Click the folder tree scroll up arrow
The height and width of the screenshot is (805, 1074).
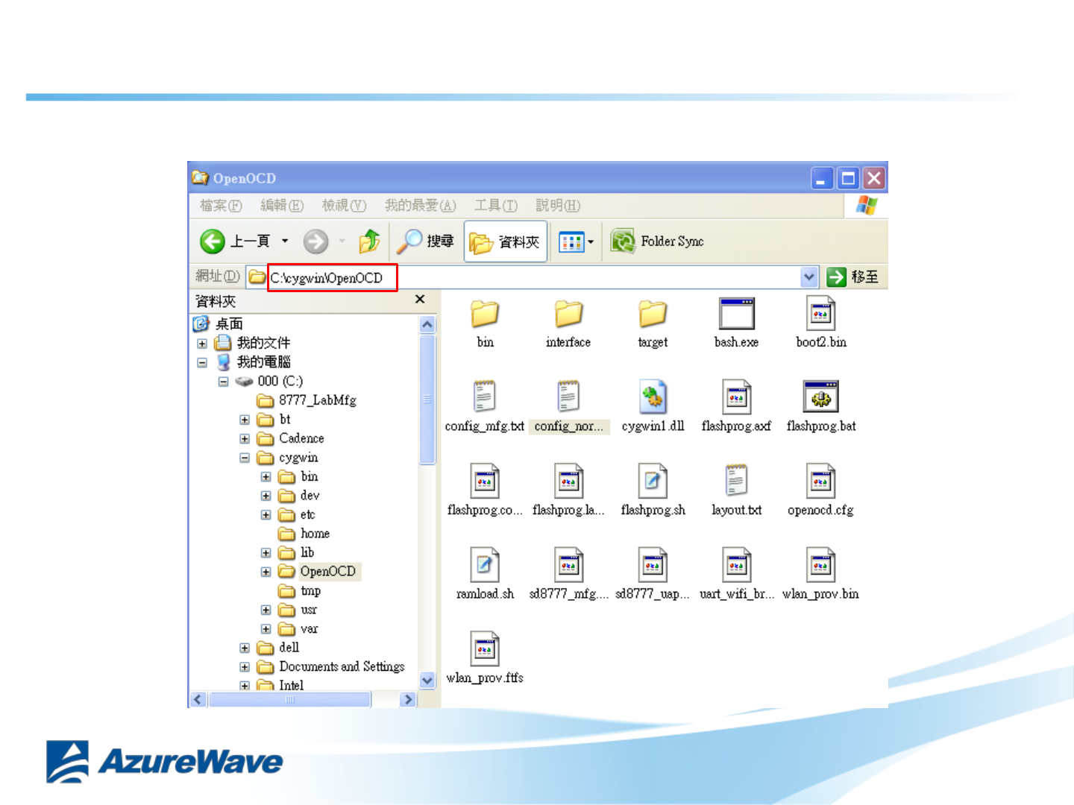tap(427, 324)
